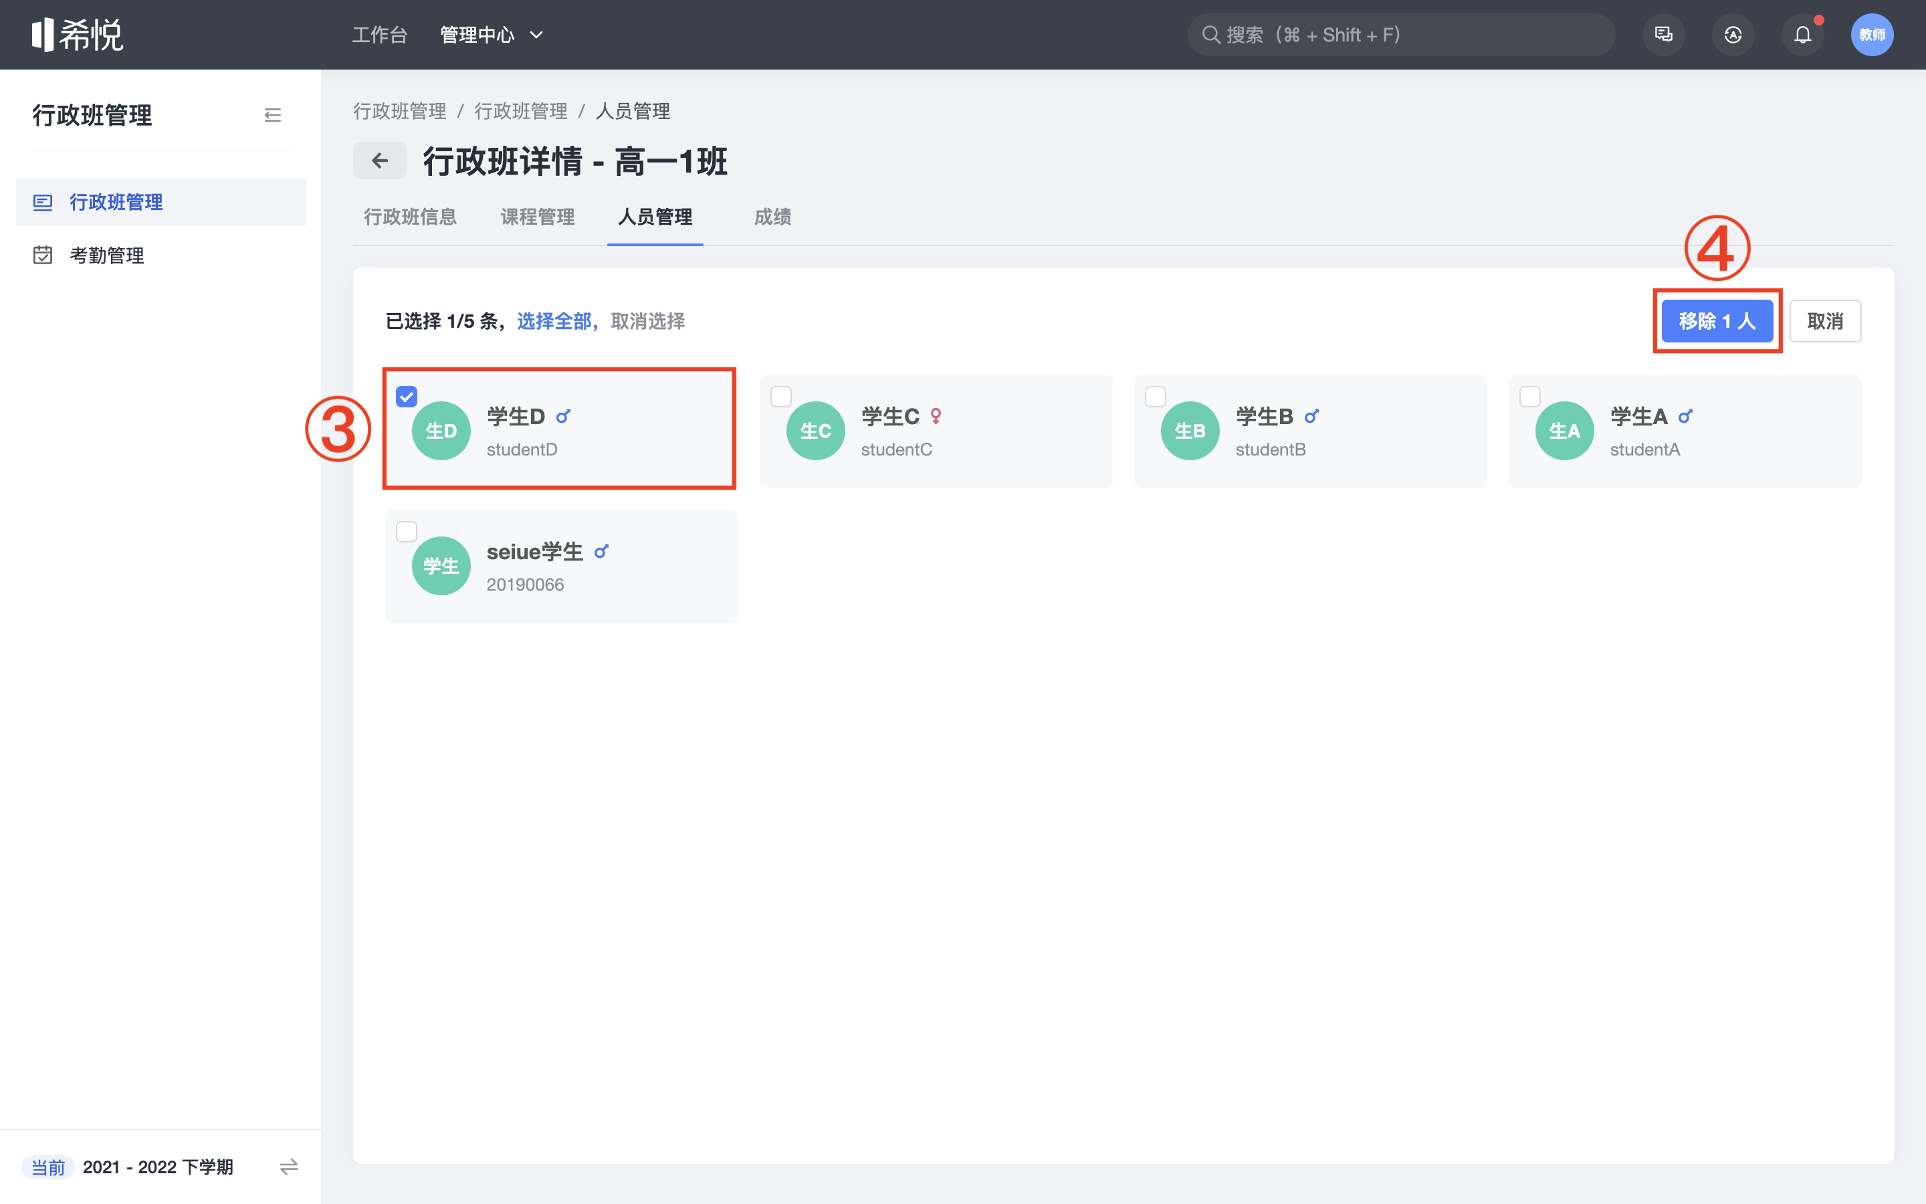
Task: Click the studentD account text
Action: pyautogui.click(x=522, y=449)
